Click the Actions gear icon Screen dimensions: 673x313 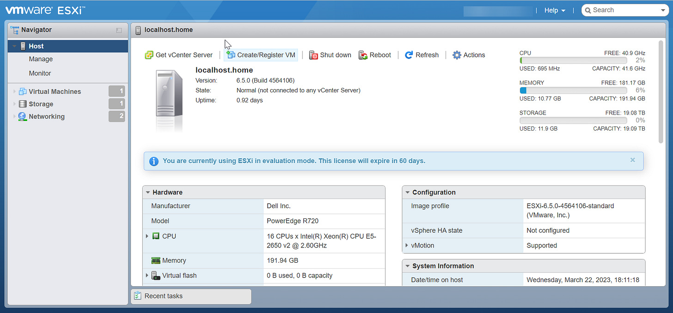pos(457,55)
